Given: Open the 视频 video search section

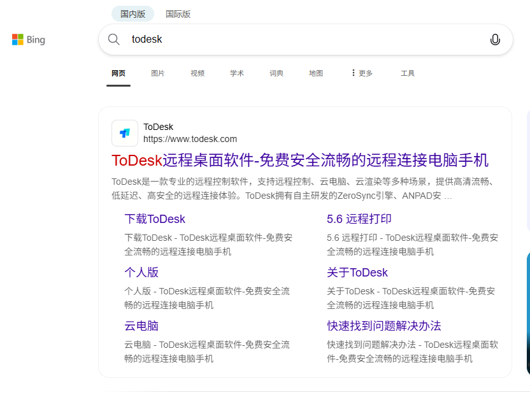Looking at the screenshot, I should click(x=197, y=73).
